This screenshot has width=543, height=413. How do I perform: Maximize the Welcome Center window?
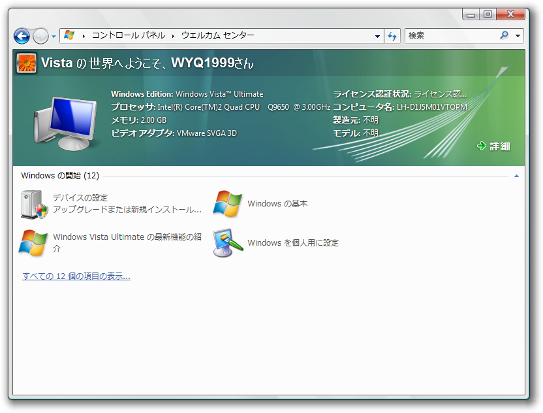488,14
